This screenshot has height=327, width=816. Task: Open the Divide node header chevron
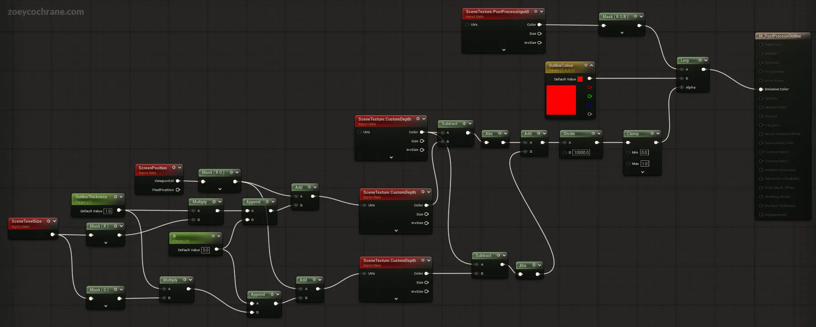[x=599, y=134]
